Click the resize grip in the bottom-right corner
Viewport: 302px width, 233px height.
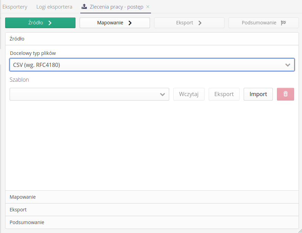tap(300, 231)
